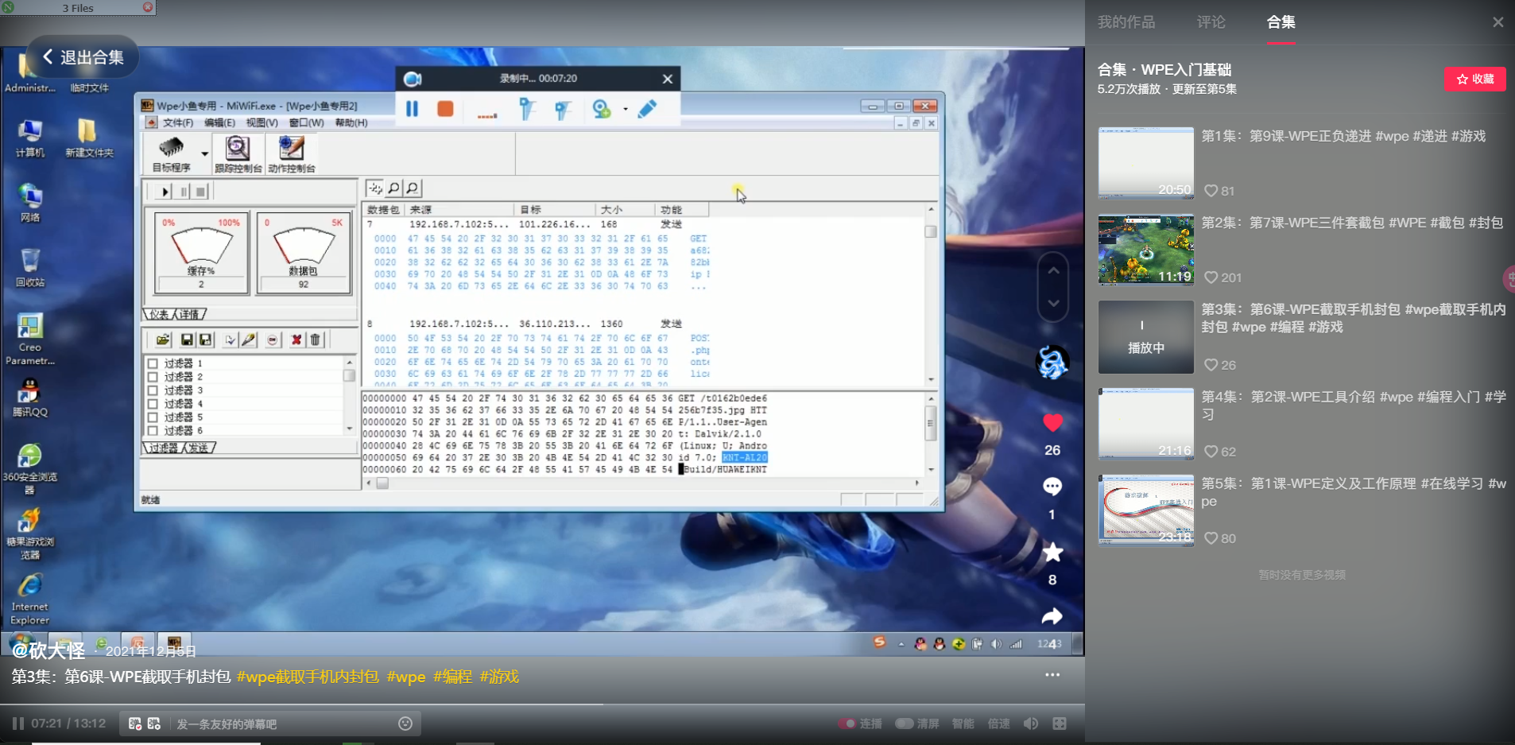Enable 过滤器 3 checkbox

153,390
